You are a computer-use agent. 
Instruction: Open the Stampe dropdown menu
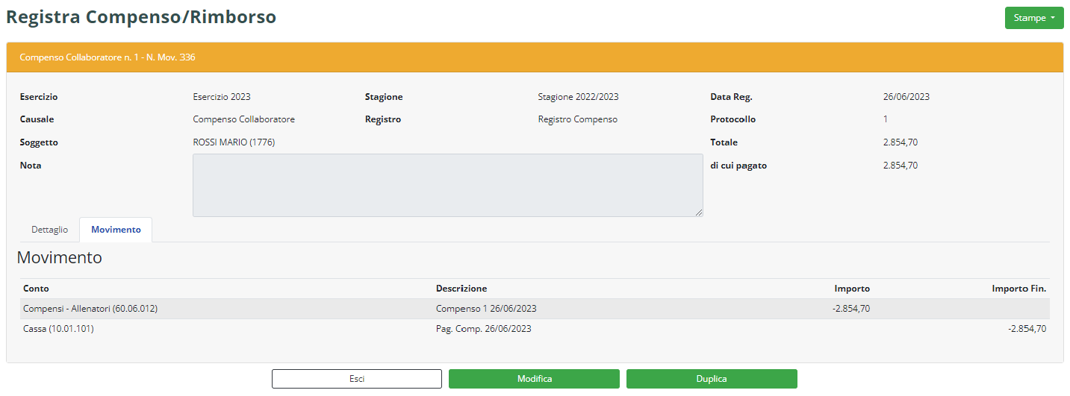1033,18
